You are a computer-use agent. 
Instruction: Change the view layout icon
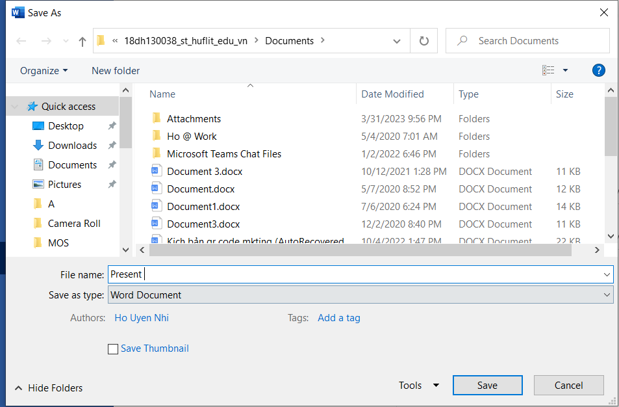(548, 70)
